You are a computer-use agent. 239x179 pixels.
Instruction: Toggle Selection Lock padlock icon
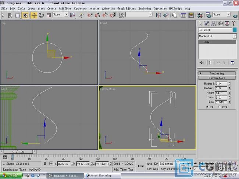45,164
